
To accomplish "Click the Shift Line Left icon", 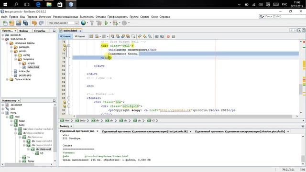I will [x=156, y=36].
